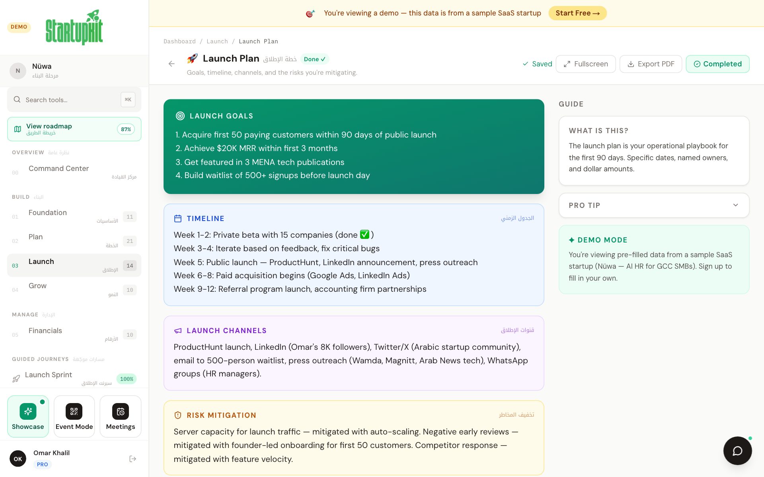Open the Foundation section
This screenshot has height=477, width=764.
click(74, 217)
